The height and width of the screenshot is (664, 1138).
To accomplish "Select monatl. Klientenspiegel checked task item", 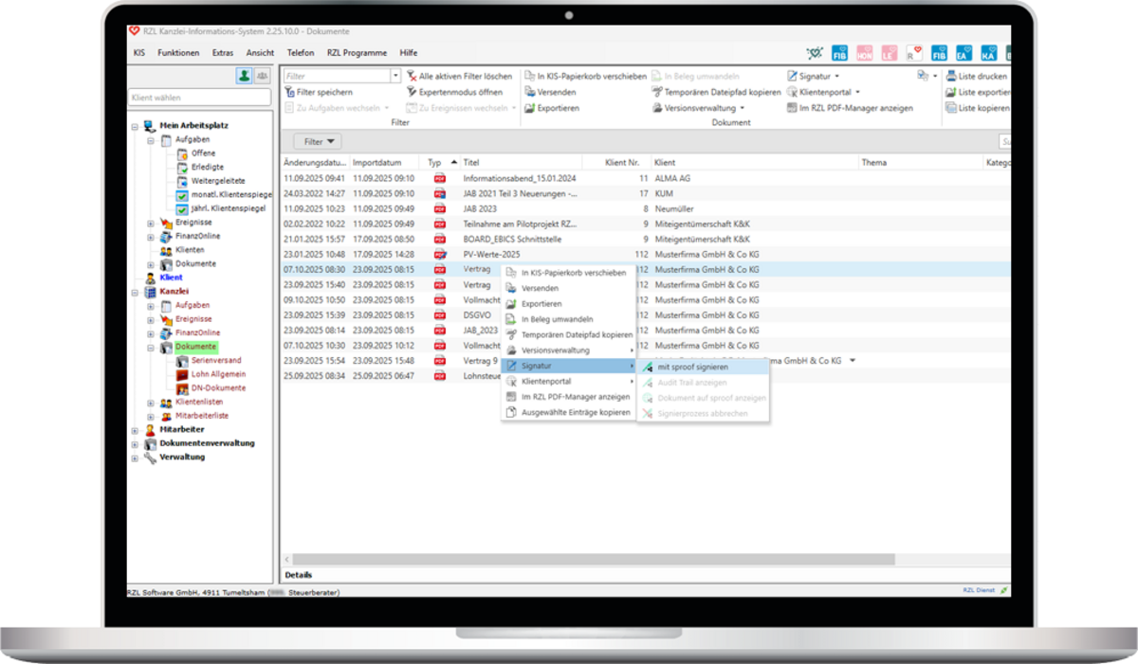I will tap(183, 194).
